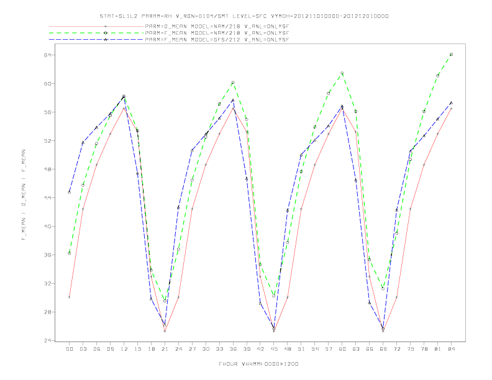Click the x-axis tick label 63
Screen dimensions: 492x380
(356, 349)
